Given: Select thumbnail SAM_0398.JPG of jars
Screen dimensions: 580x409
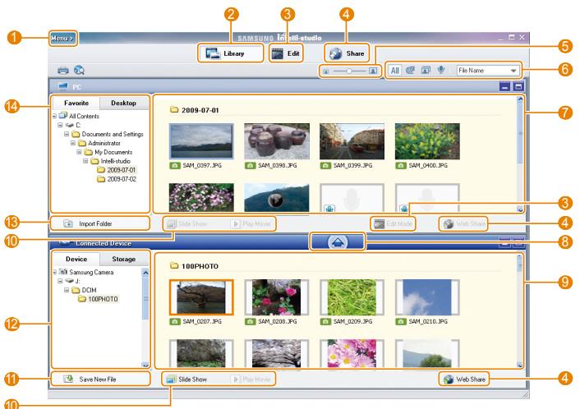Looking at the screenshot, I should pos(277,141).
